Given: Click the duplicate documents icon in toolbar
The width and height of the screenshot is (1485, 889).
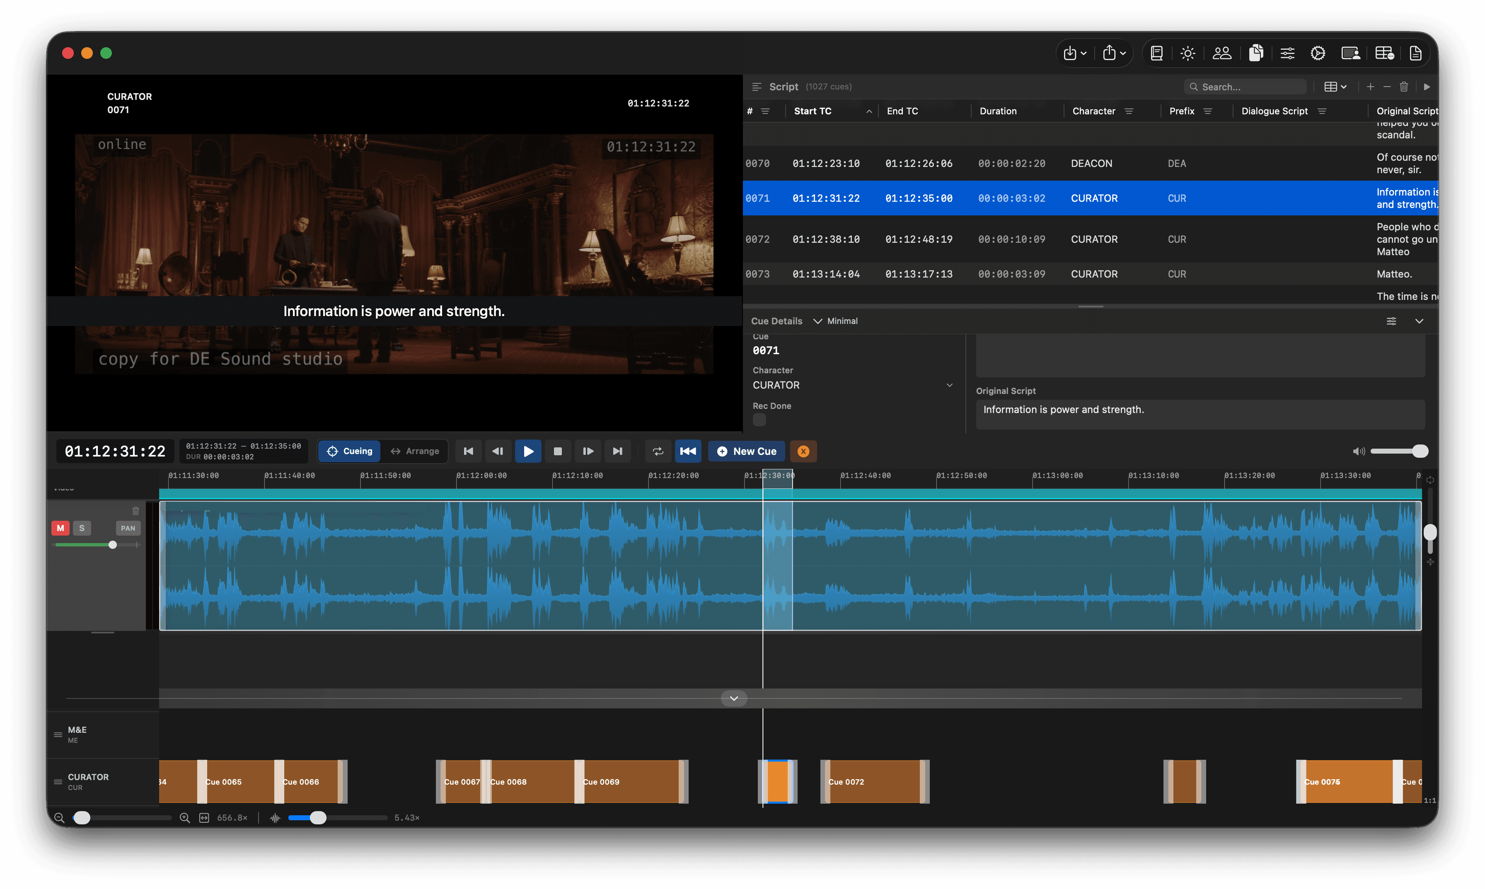Looking at the screenshot, I should coord(1255,53).
